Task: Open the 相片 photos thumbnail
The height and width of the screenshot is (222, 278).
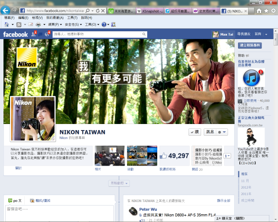Action: (x=110, y=156)
